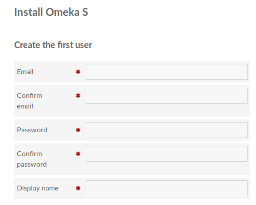The image size is (256, 205).
Task: Click the divider line under the page title
Action: click(132, 21)
